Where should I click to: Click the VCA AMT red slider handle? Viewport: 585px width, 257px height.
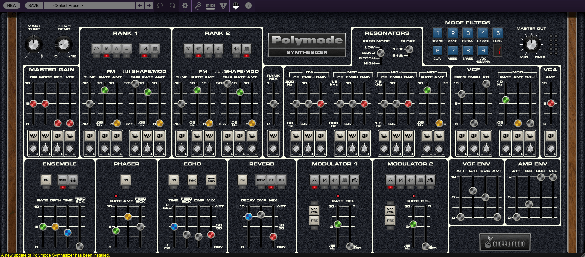point(551,103)
